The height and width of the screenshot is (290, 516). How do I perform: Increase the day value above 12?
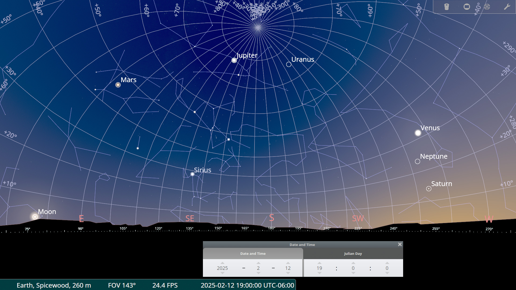point(288,263)
